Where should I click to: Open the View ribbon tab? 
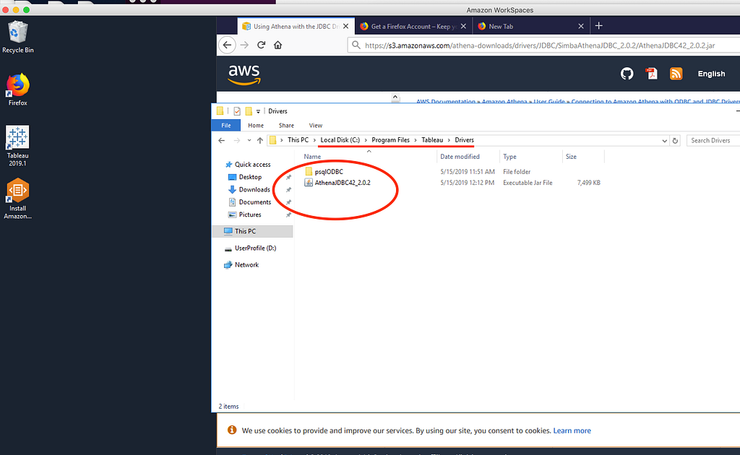pyautogui.click(x=315, y=126)
